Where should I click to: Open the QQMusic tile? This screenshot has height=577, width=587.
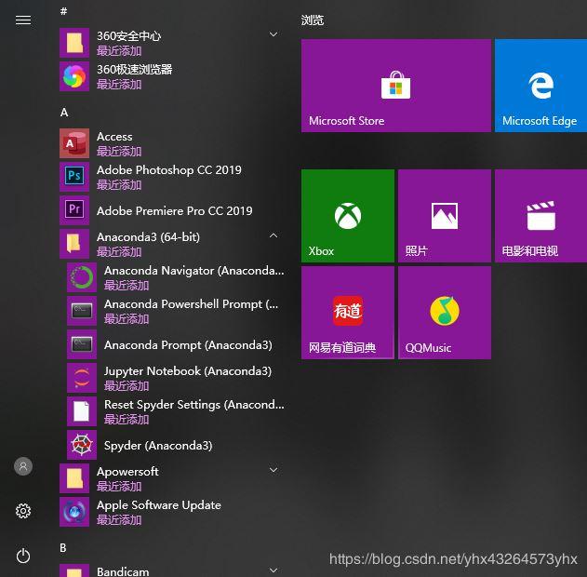(x=445, y=313)
